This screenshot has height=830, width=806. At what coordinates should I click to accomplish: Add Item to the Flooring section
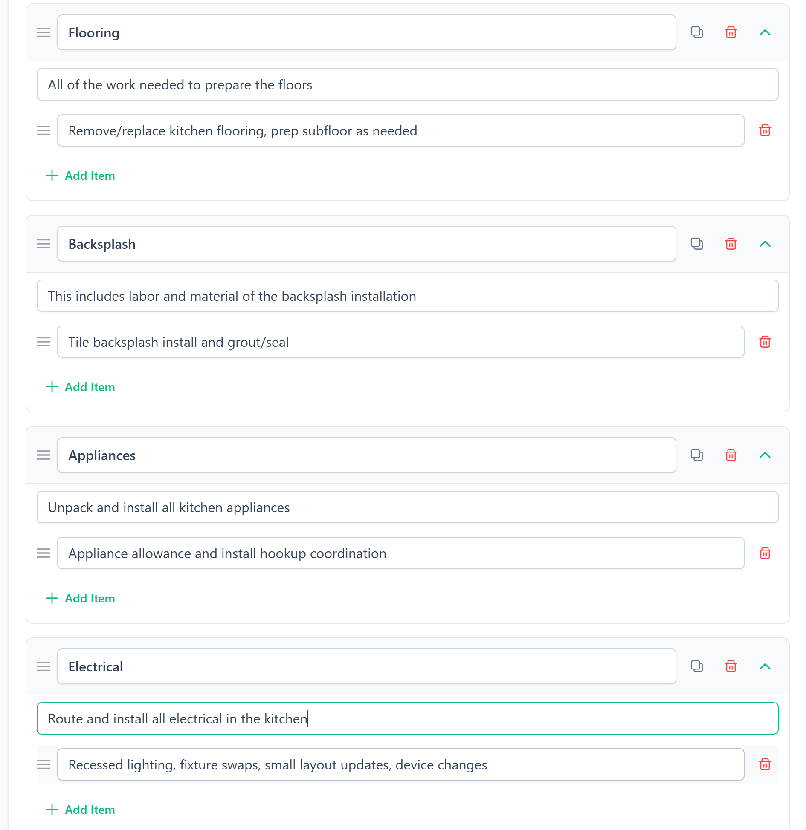point(81,176)
